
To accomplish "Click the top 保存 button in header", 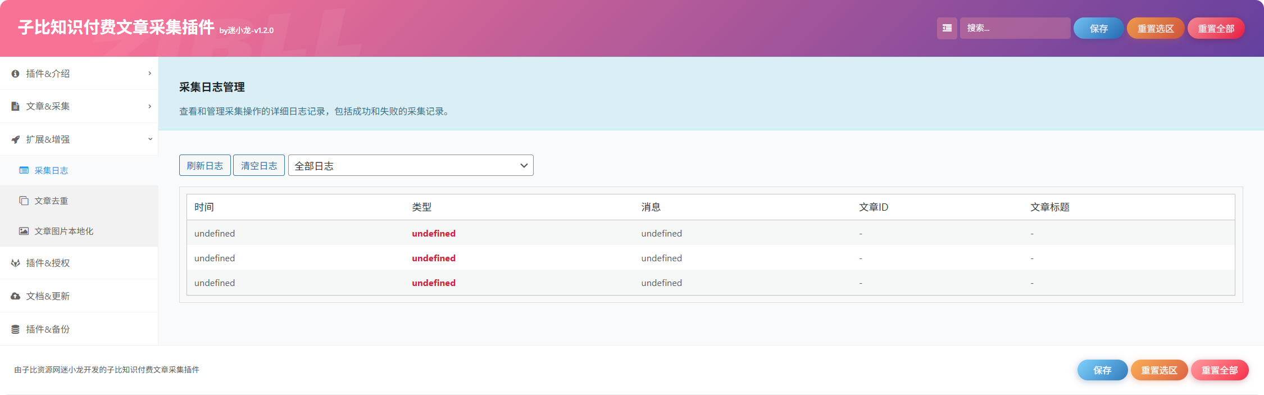I will click(1098, 28).
